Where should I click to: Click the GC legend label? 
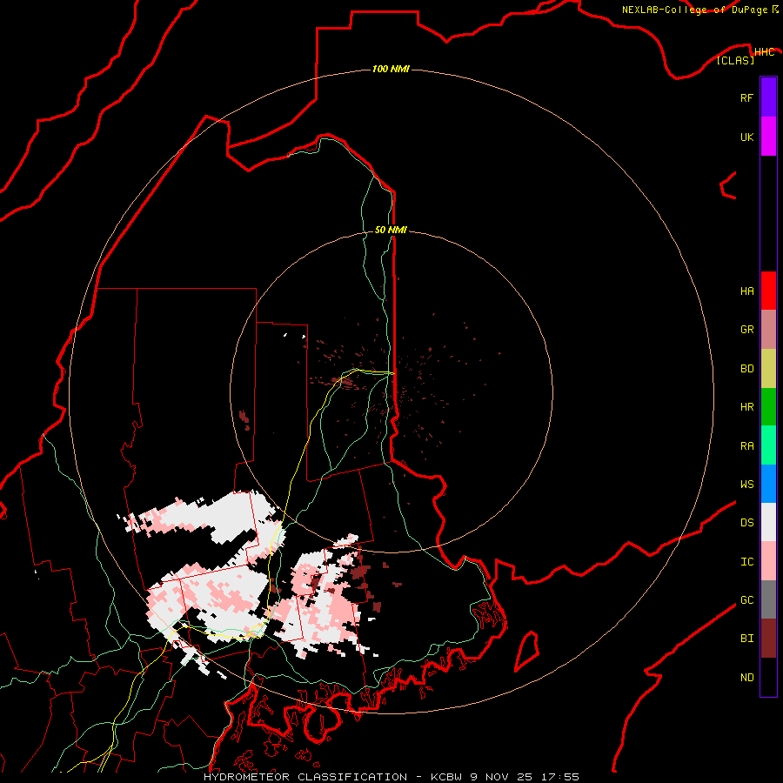(x=746, y=600)
